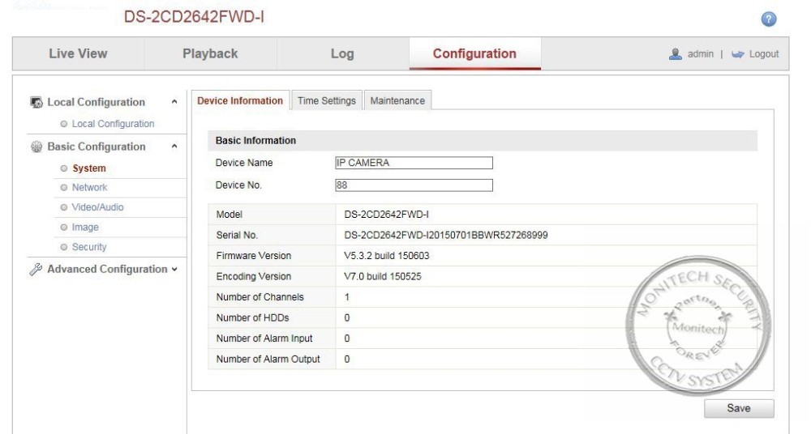811x434 pixels.
Task: Click the Device Name input field
Action: tap(414, 163)
